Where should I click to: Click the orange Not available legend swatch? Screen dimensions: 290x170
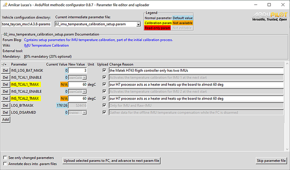(x=182, y=23)
